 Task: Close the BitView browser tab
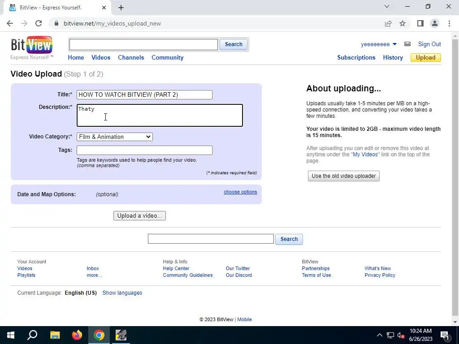click(104, 8)
